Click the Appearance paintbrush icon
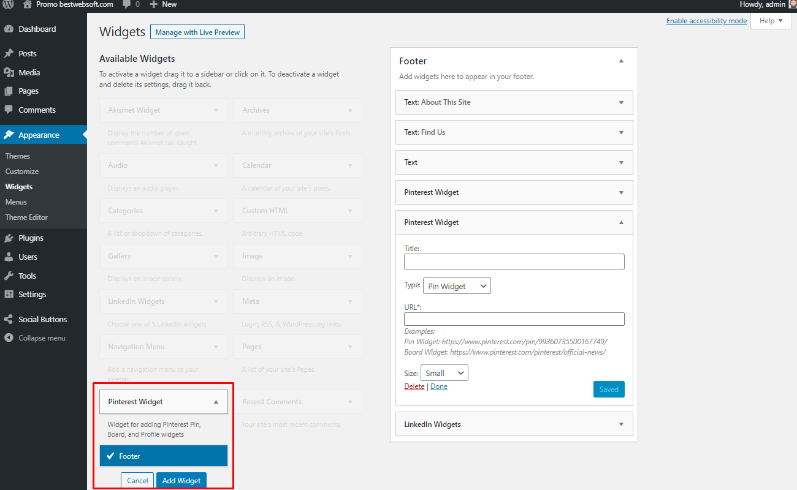The height and width of the screenshot is (490, 797). tap(9, 135)
